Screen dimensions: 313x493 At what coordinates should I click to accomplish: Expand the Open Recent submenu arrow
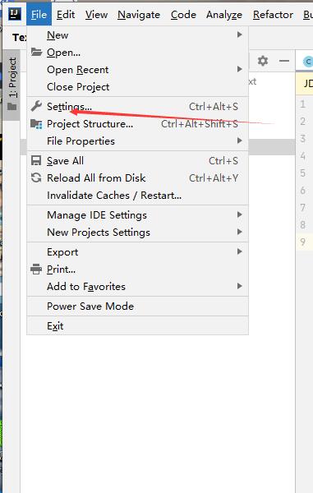pos(240,69)
